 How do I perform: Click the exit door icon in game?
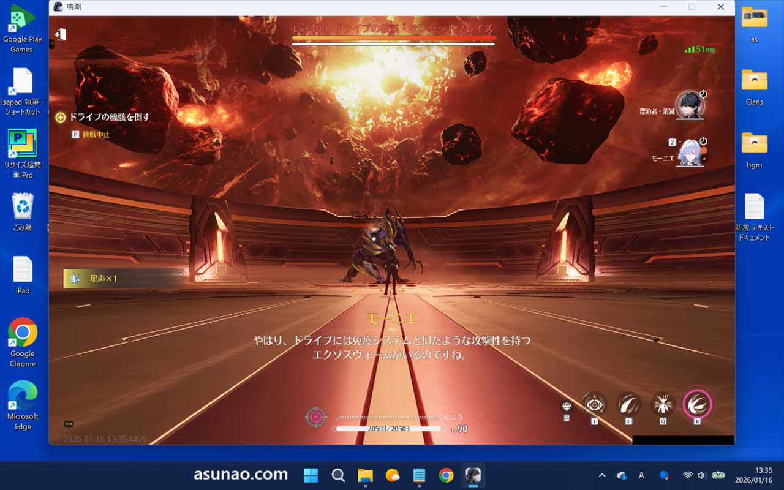tap(60, 34)
